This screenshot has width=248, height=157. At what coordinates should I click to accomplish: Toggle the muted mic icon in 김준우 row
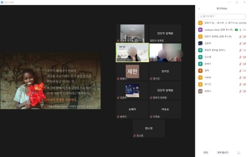click(x=240, y=43)
